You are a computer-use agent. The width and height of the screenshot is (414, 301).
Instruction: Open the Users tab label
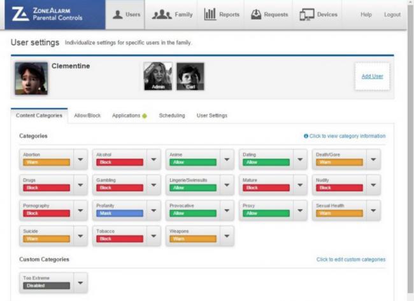coord(133,15)
